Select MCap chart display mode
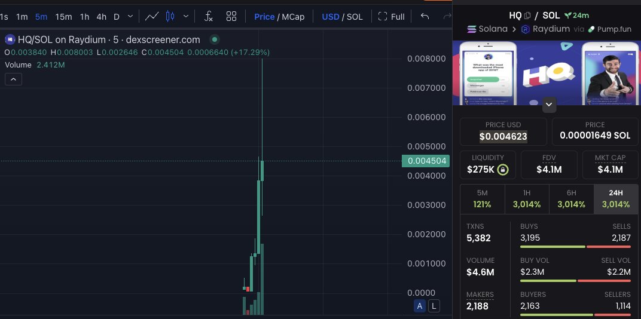The image size is (641, 319). 293,17
